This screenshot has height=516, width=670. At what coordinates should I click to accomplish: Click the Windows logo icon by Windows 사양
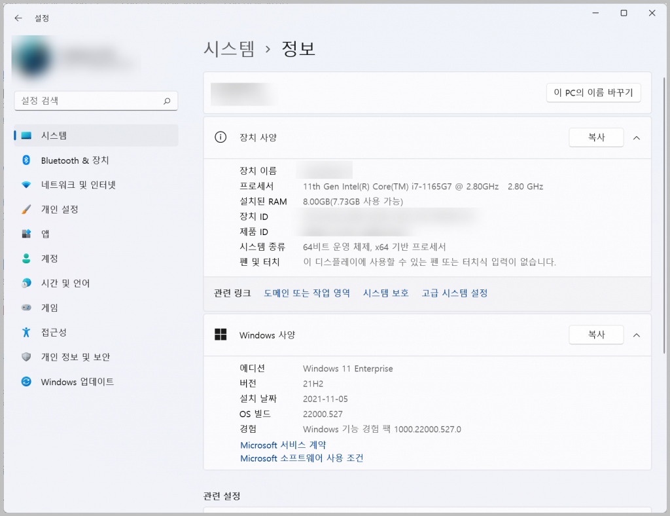220,335
